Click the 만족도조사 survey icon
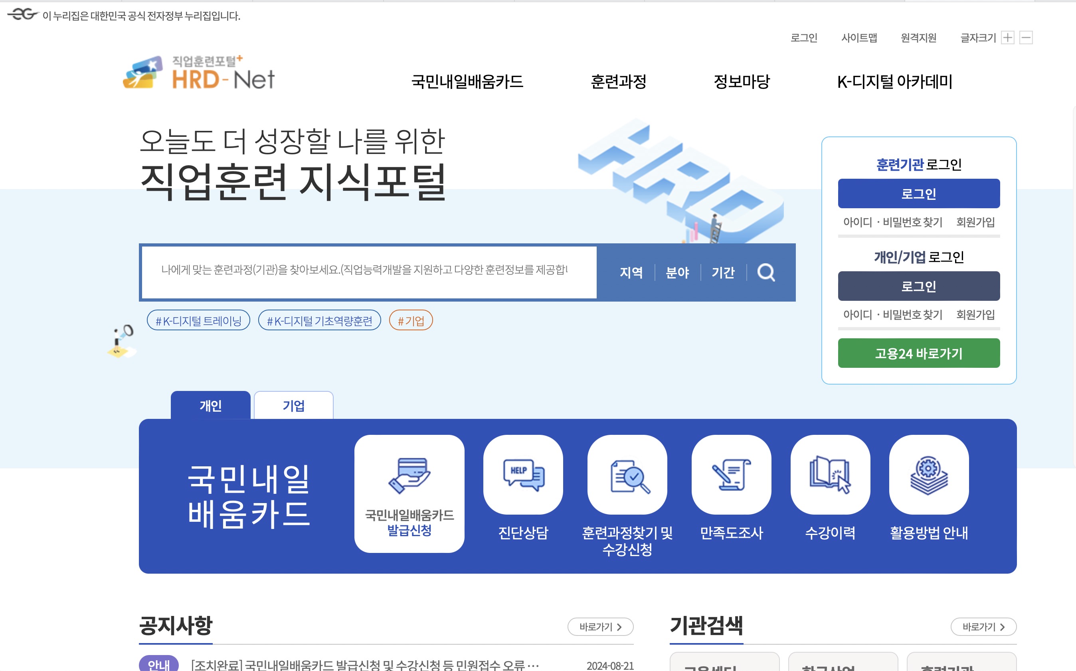Screen dimensions: 1076x671 [731, 475]
